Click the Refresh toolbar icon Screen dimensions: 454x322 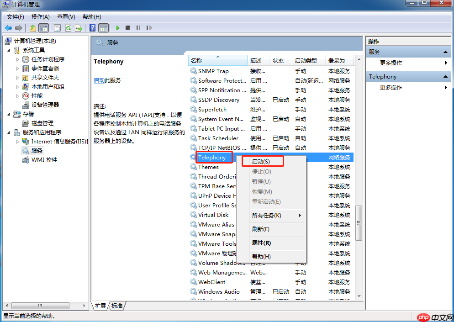click(69, 28)
